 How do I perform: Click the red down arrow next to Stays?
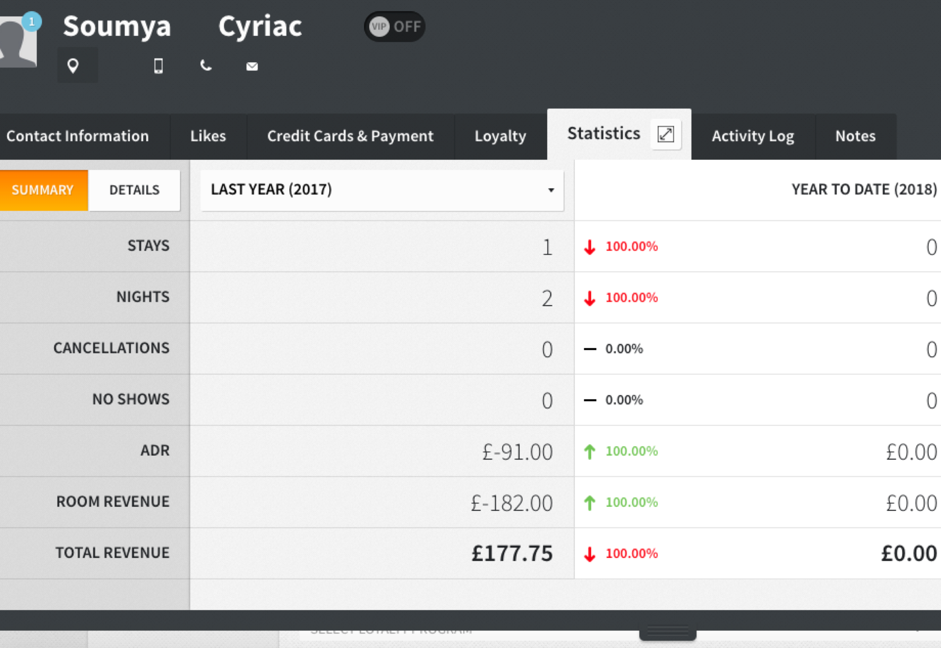590,247
